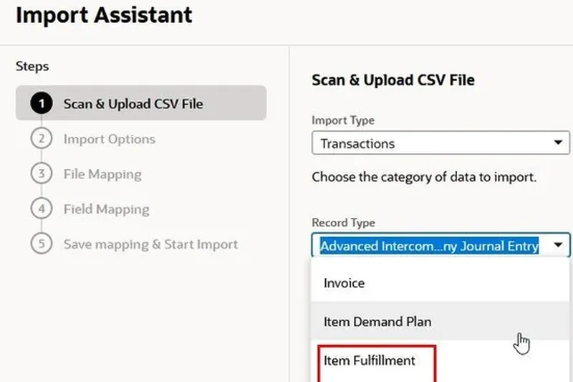Open the Import Options step

click(x=109, y=139)
